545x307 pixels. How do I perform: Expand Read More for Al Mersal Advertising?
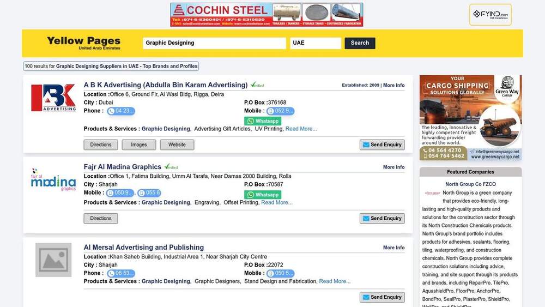[335, 282]
